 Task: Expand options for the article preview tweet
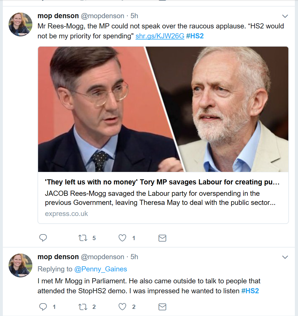pyautogui.click(x=285, y=16)
